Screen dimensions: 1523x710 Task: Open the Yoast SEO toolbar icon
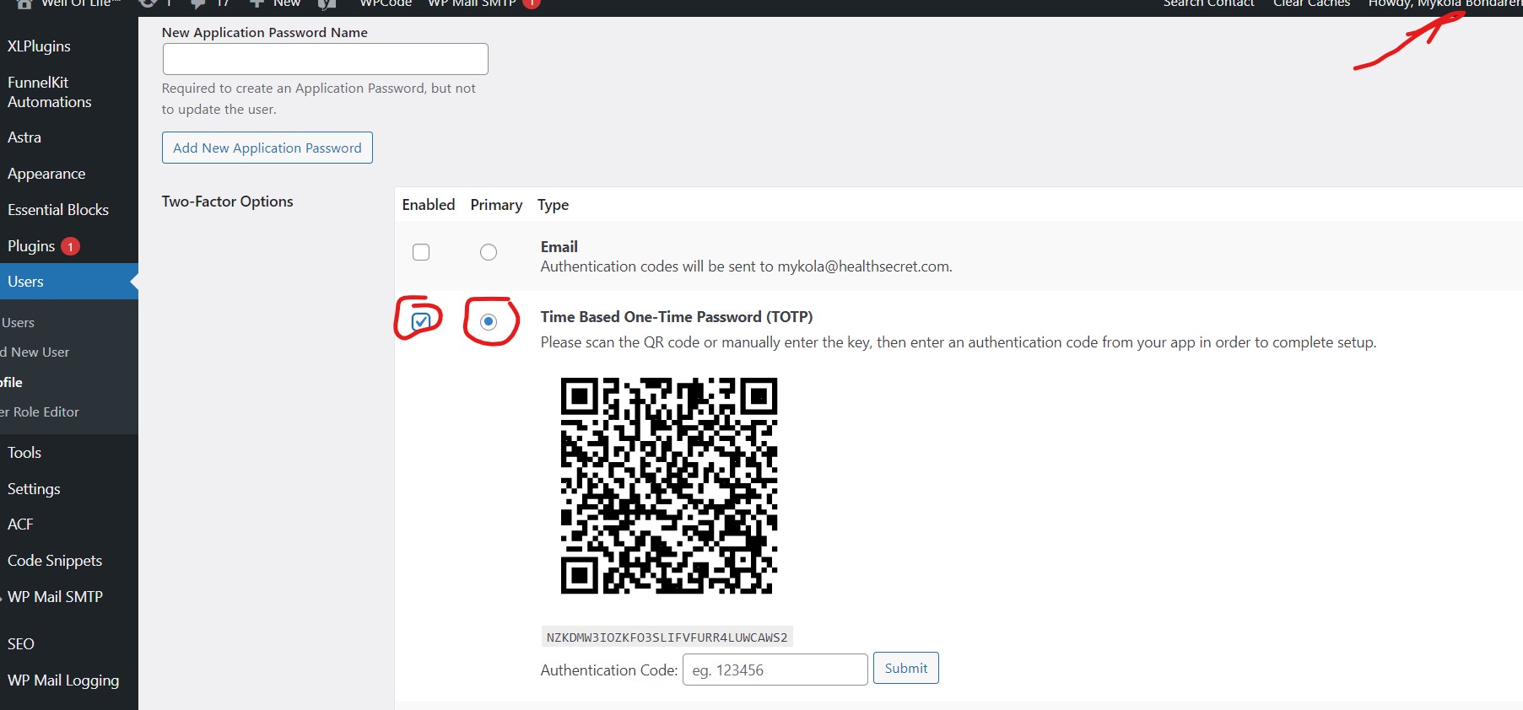click(327, 4)
